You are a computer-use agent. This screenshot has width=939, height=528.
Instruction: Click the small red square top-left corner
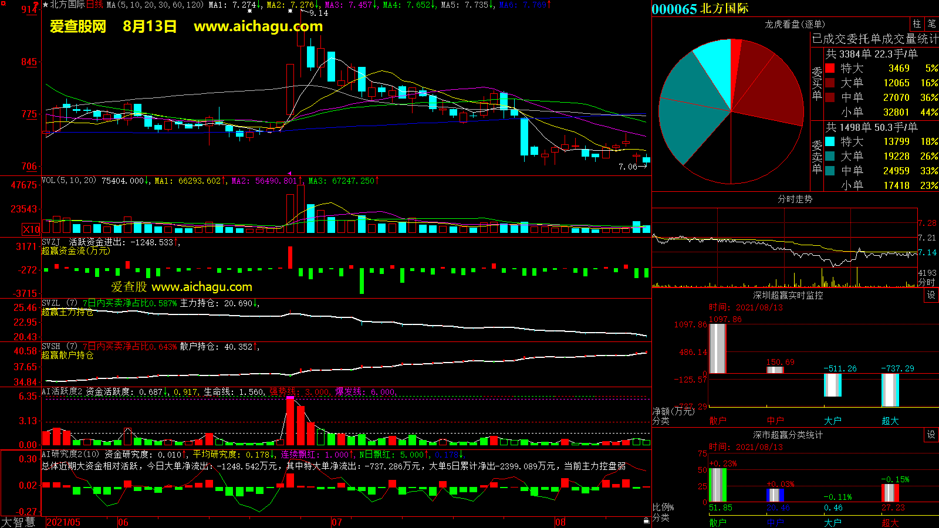pos(3,4)
